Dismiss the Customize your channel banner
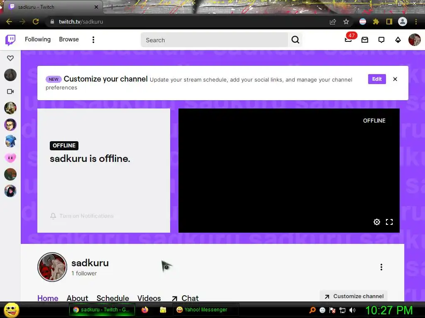The width and height of the screenshot is (425, 318). click(395, 79)
